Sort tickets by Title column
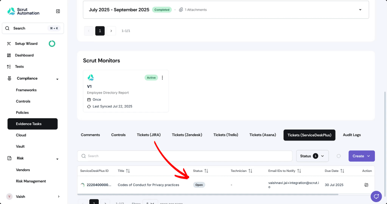The width and height of the screenshot is (387, 204). point(128,171)
